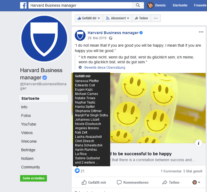Open the Abonniert dropdown
Viewport: 207px width, 192px height.
click(x=117, y=18)
